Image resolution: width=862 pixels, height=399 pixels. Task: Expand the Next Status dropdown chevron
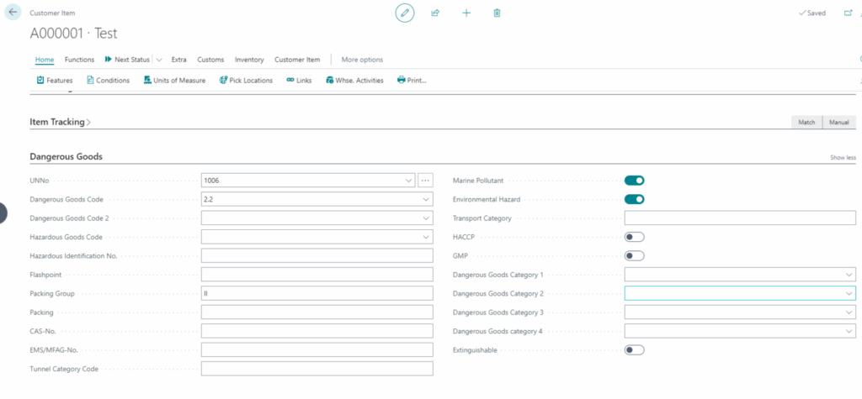point(159,60)
